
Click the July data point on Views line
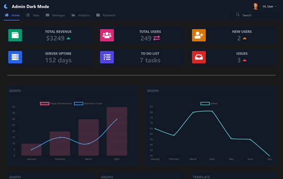[269, 155]
